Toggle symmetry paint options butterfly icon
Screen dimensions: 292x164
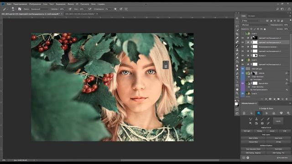(126, 9)
